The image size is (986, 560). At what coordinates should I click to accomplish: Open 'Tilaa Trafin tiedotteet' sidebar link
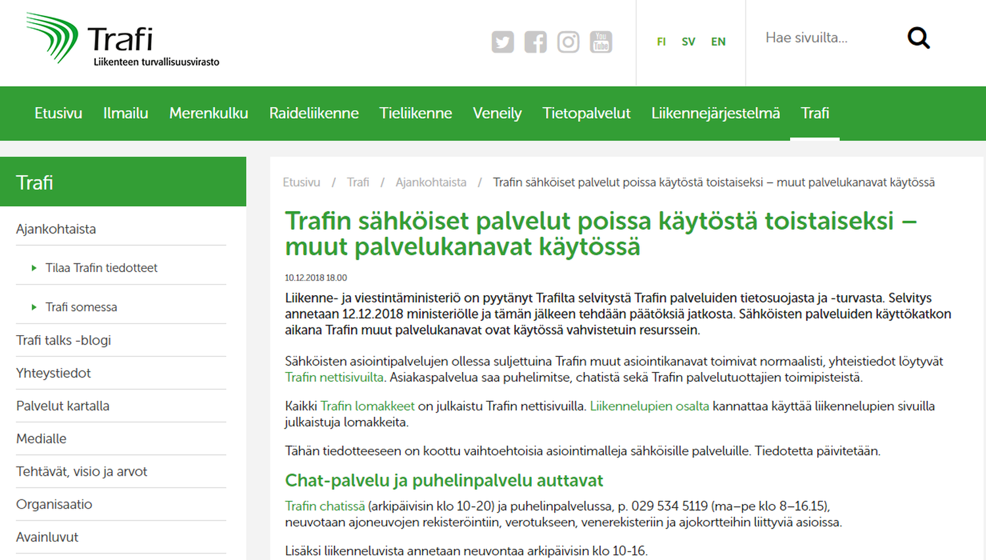(101, 268)
